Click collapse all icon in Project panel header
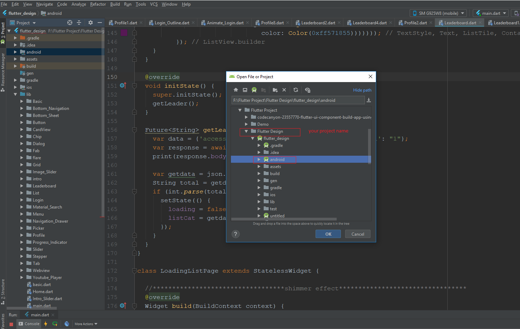520x329 pixels. 79,23
